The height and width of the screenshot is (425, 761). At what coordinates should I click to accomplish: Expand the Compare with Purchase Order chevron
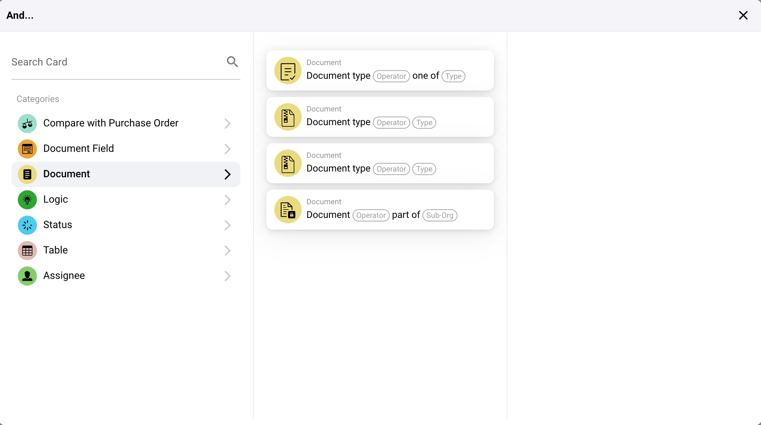[x=227, y=124]
